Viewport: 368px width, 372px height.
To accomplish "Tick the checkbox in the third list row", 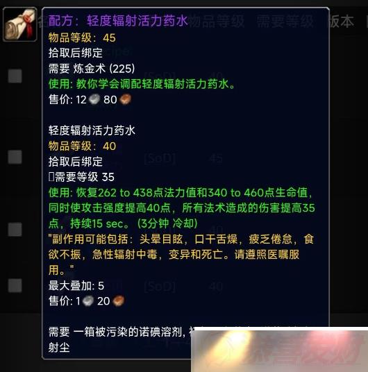I will point(15,230).
